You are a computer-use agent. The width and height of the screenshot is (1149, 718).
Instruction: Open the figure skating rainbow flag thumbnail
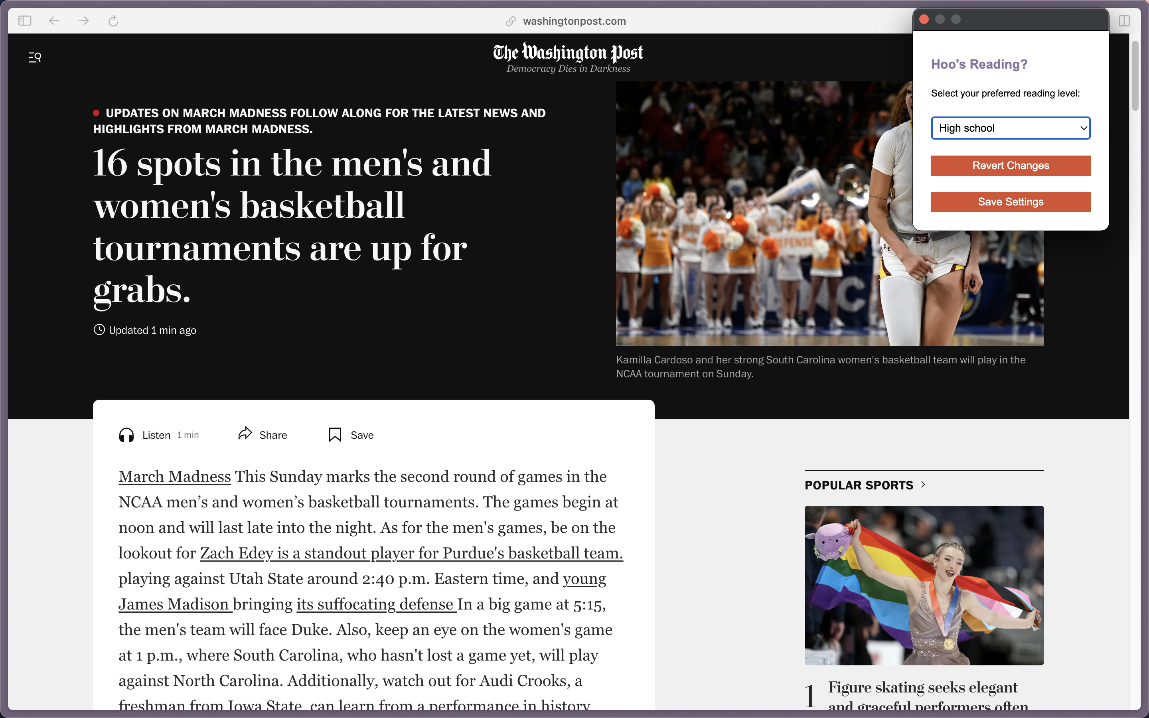pyautogui.click(x=924, y=585)
